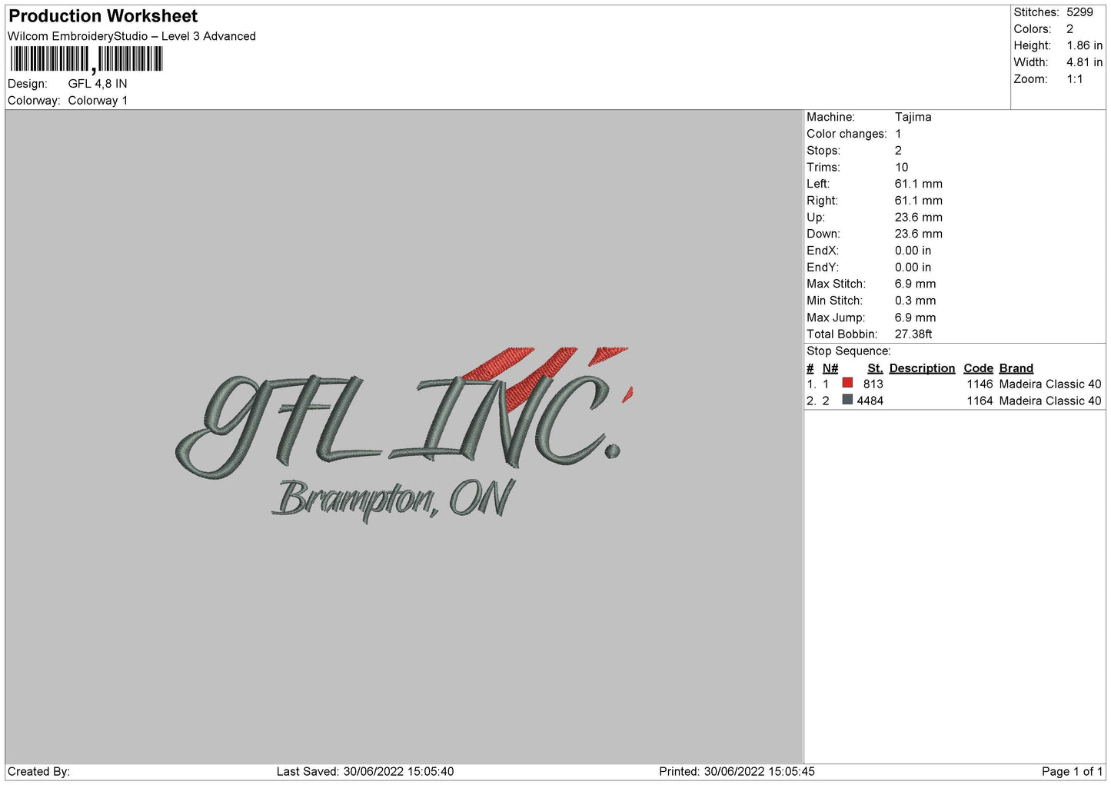The image size is (1111, 785).
Task: Click the red thread color swatch
Action: [x=847, y=383]
